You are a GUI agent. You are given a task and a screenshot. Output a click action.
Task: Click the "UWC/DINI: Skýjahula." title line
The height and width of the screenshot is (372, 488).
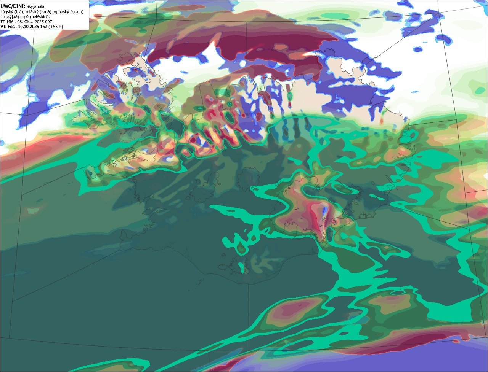click(23, 6)
